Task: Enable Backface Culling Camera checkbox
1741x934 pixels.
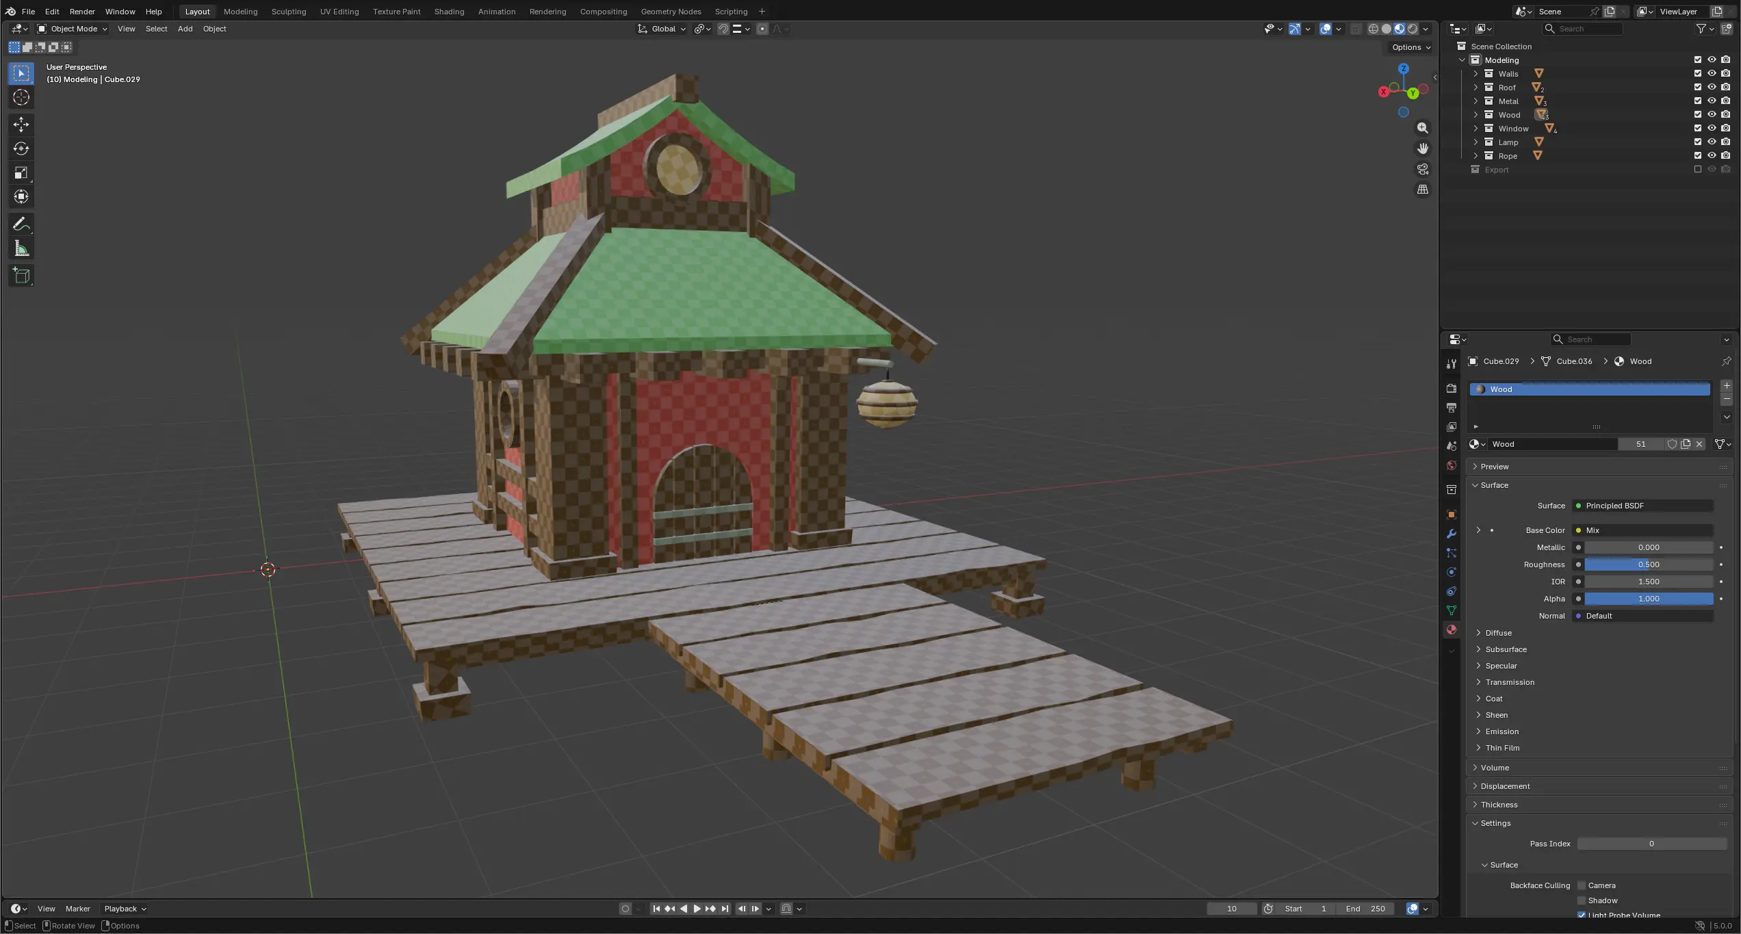Action: 1582,885
